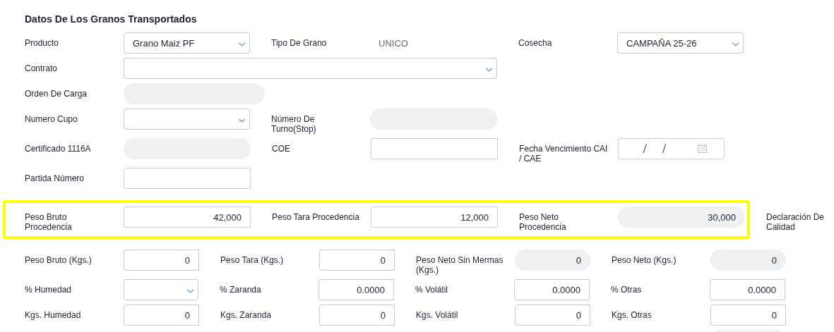Open the Cosecha dropdown CAMPAÑA 25-26

pos(680,43)
